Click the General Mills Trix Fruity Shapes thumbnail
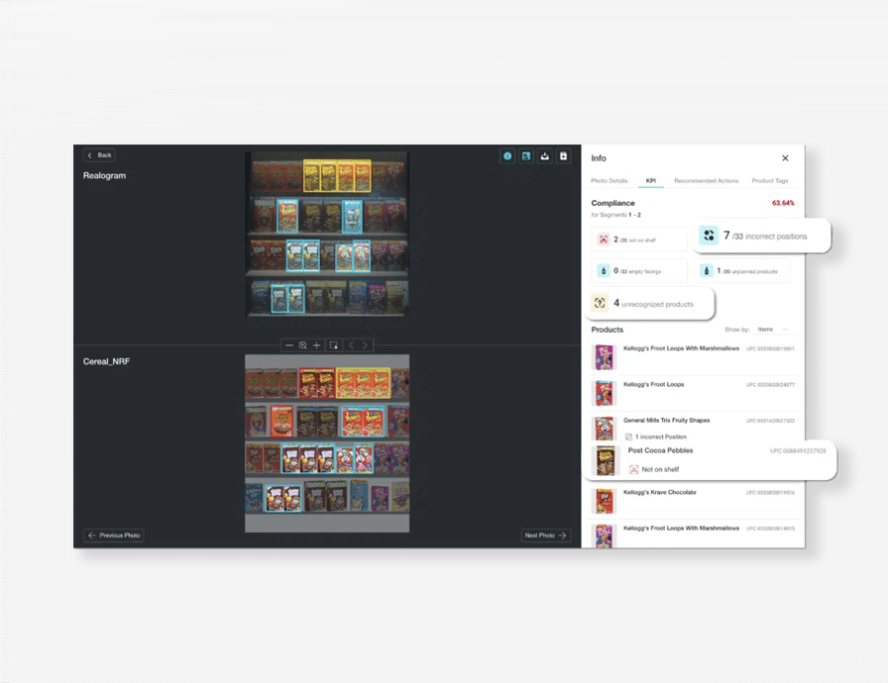 point(604,429)
